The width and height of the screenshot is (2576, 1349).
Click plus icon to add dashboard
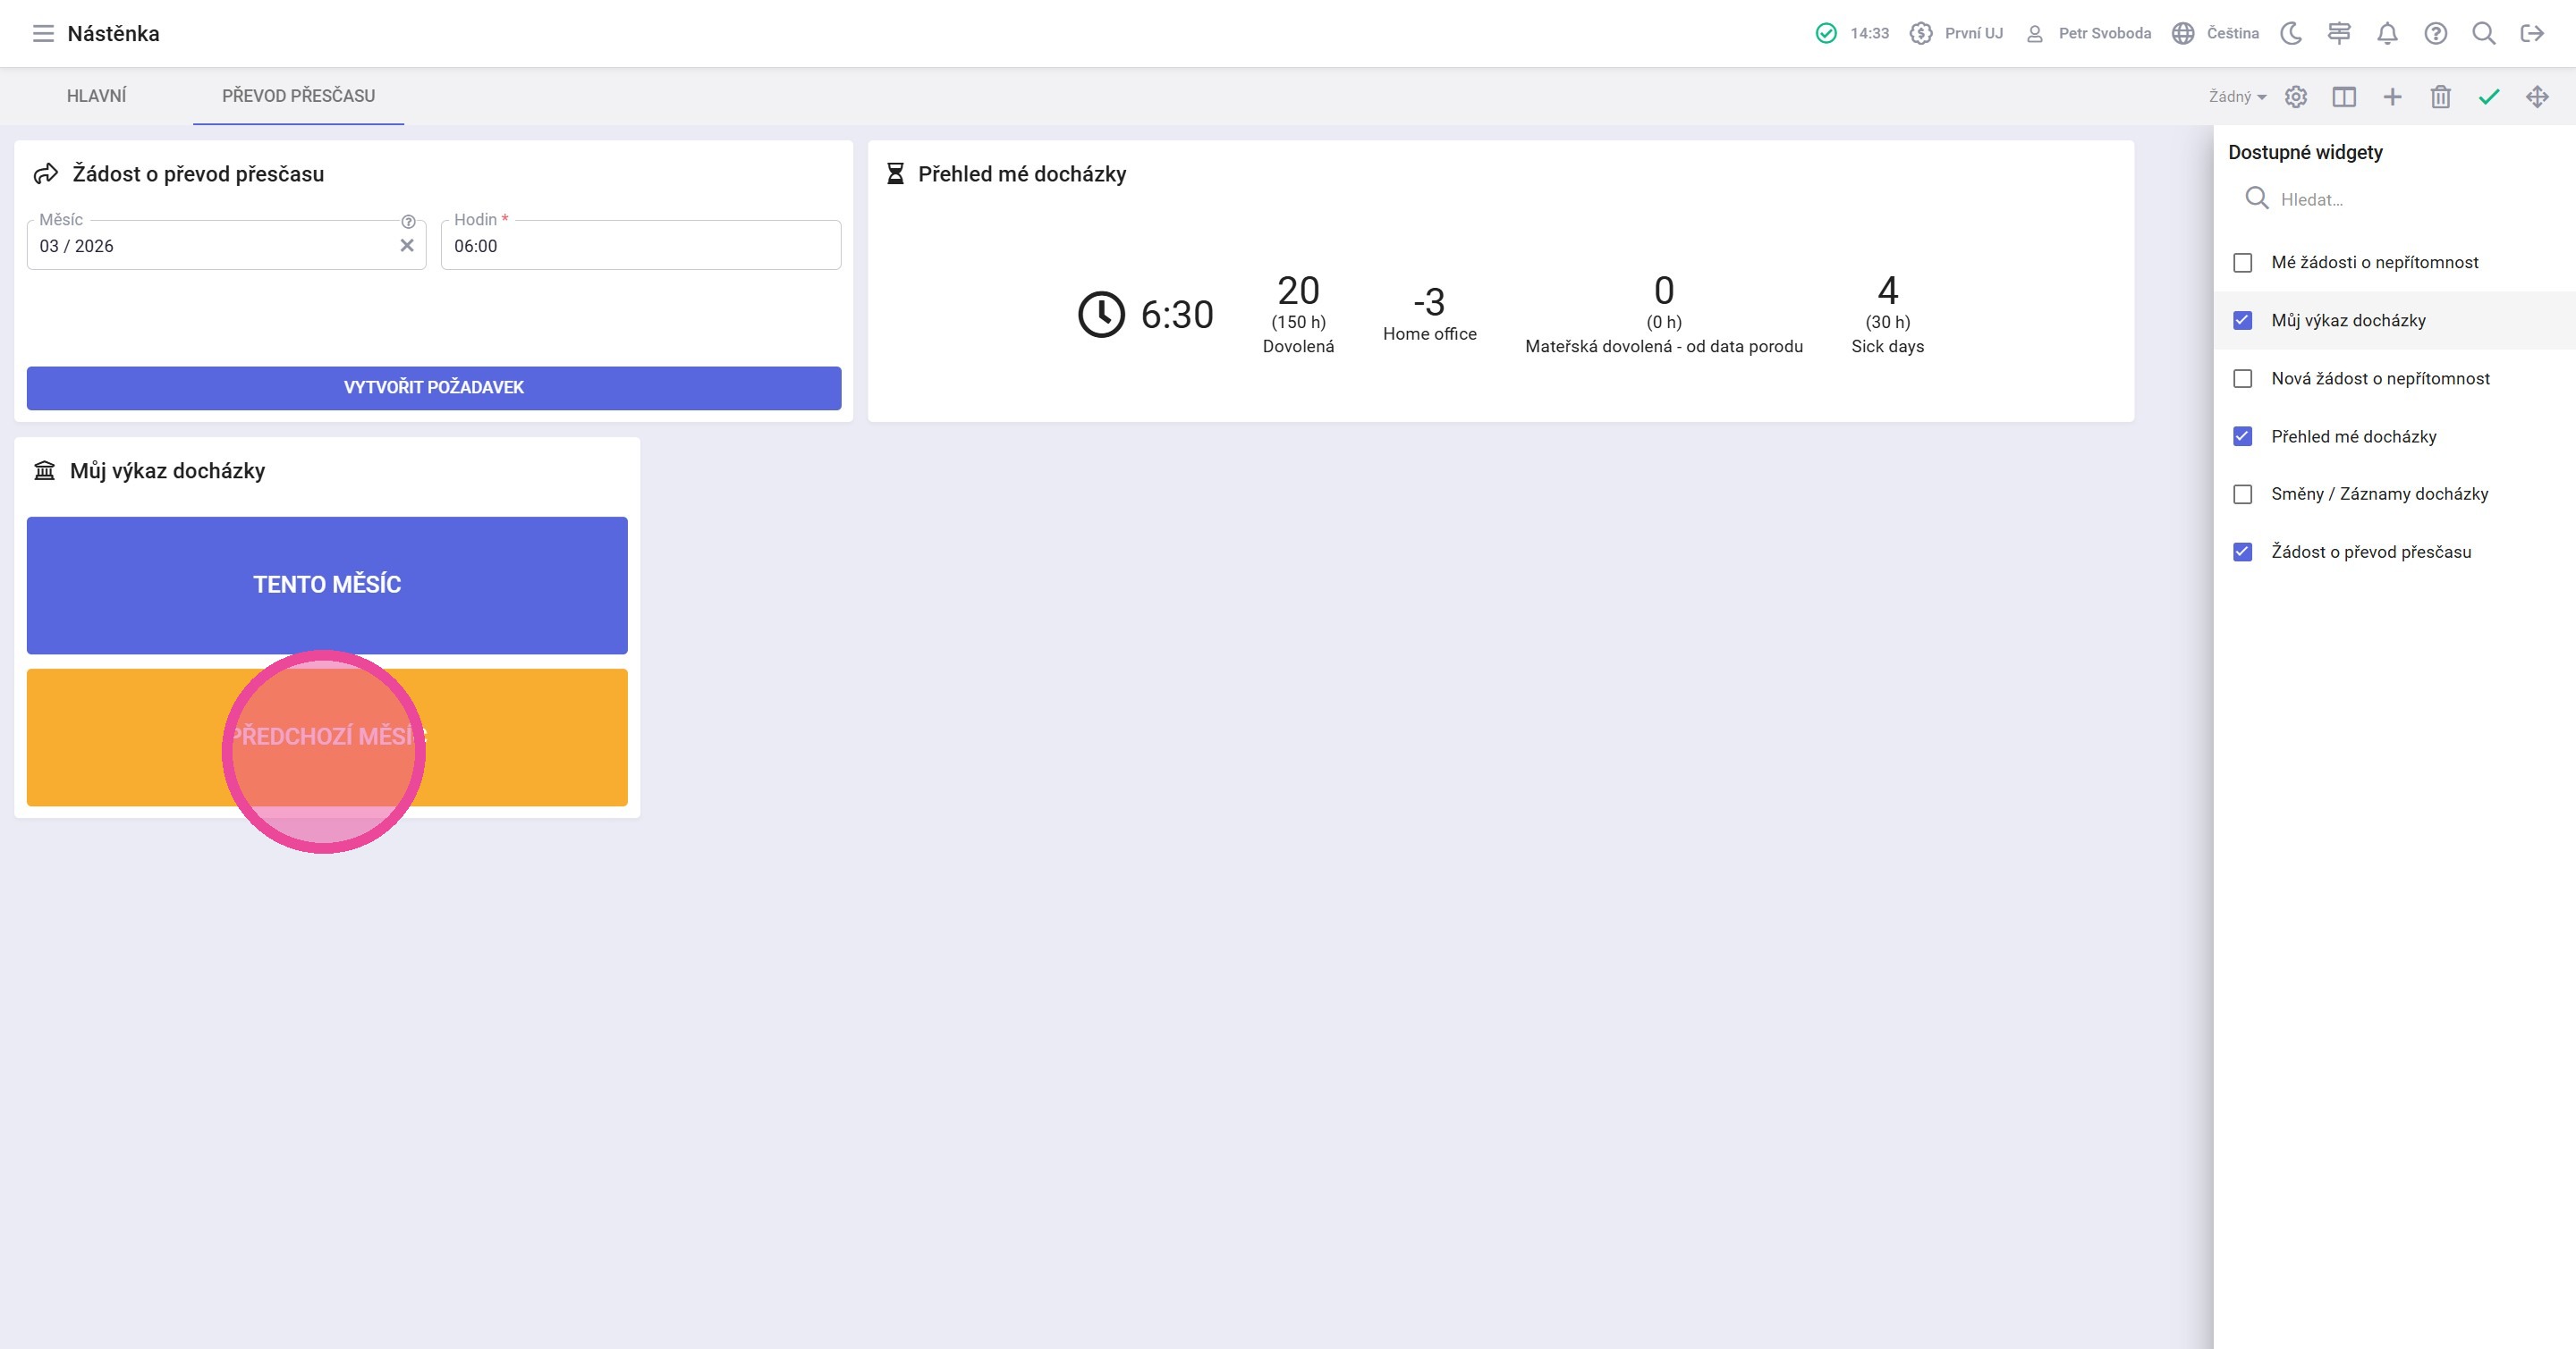pos(2392,97)
